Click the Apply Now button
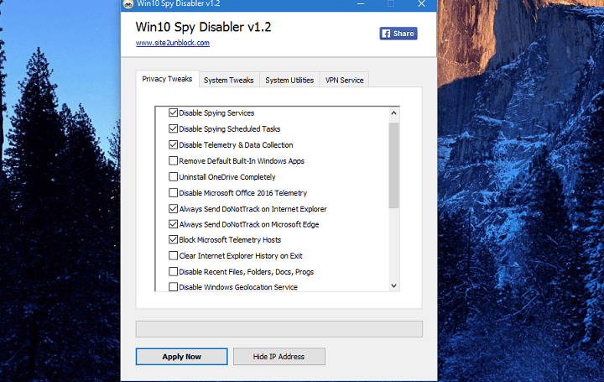The image size is (604, 382). (182, 357)
